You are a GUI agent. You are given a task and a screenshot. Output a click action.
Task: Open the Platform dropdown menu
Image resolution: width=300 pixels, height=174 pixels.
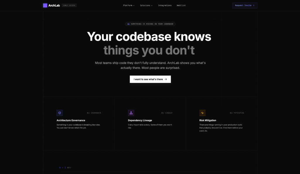point(129,5)
